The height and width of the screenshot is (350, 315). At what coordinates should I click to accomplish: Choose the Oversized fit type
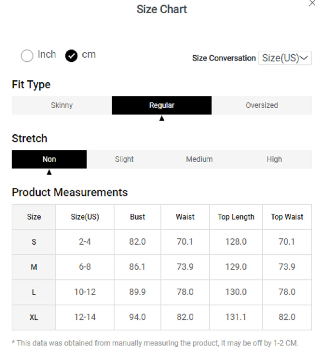pos(262,105)
